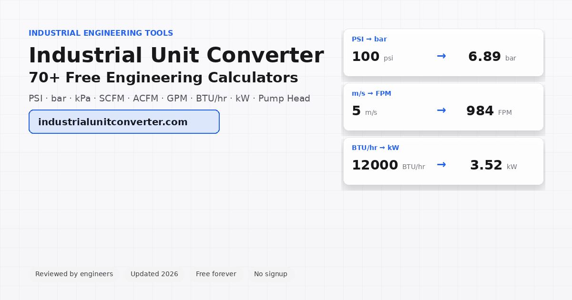Viewport: 572px width, 300px height.
Task: Click the 'INDUSTRIAL ENGINEERING TOOLS' label
Action: 101,33
